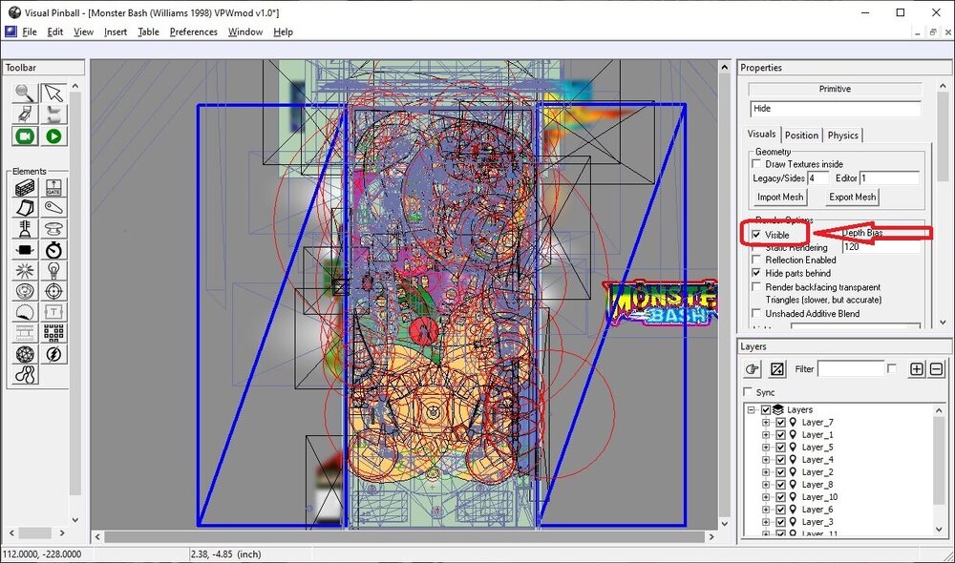Expand Layer_7 tree node
955x563 pixels.
pos(766,423)
